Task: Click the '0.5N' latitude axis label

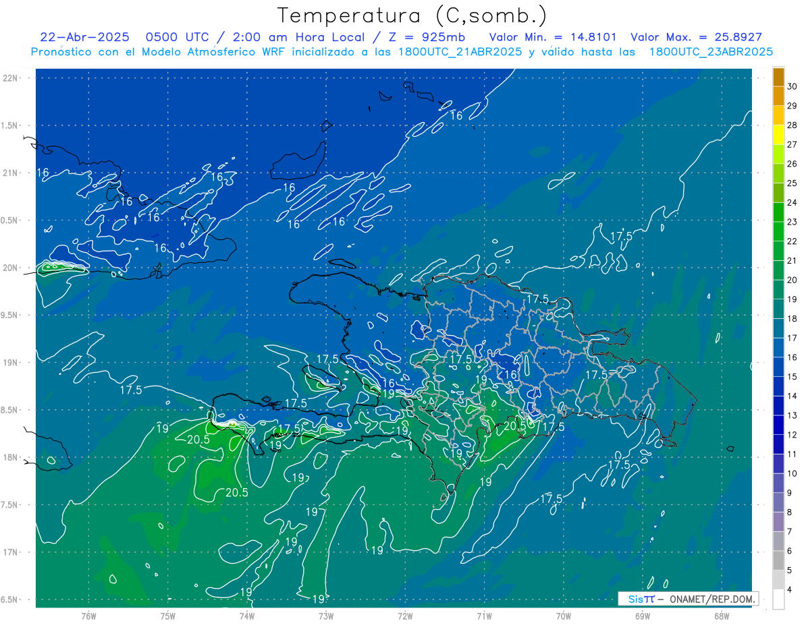Action: pos(10,220)
